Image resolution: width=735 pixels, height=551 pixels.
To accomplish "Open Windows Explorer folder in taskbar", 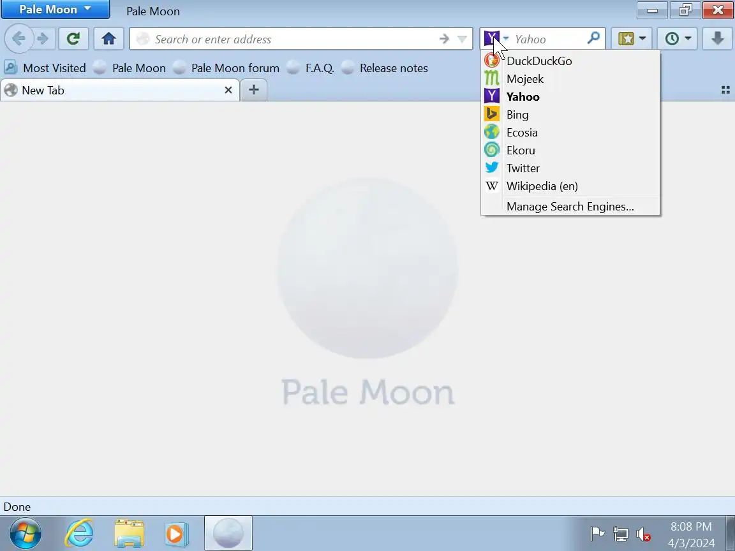I will (x=130, y=533).
